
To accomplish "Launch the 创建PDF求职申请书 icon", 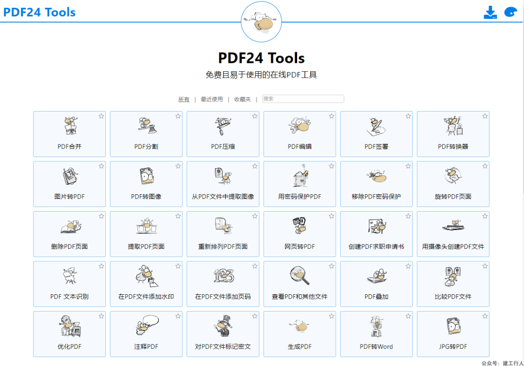I will (x=377, y=226).
